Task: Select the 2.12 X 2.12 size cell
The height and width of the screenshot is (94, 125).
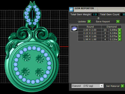Action: pos(90,33)
